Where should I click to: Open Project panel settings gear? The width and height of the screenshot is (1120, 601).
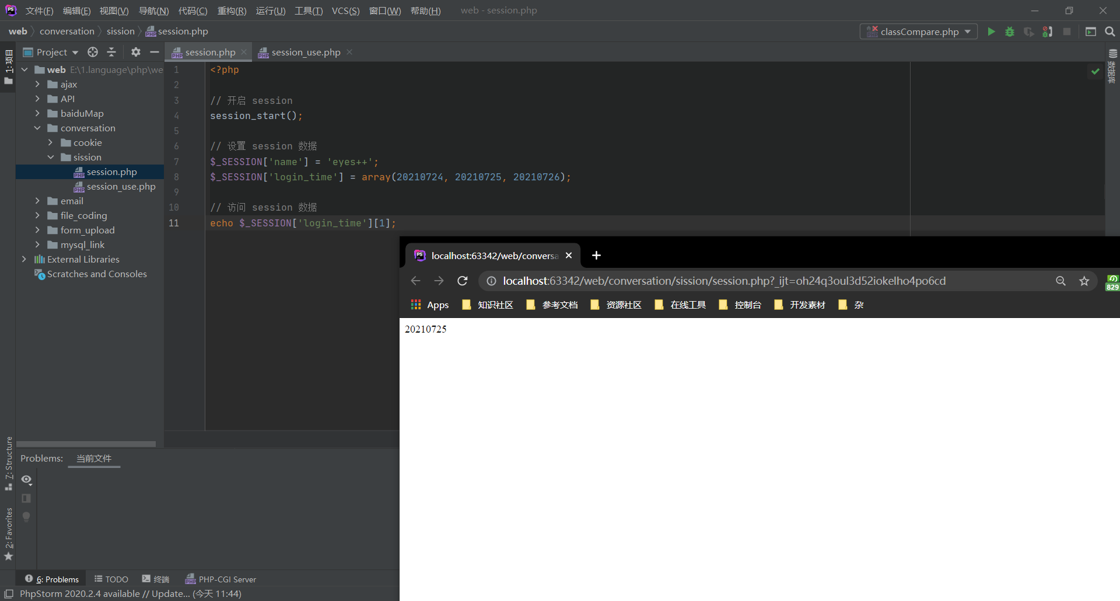click(x=135, y=52)
